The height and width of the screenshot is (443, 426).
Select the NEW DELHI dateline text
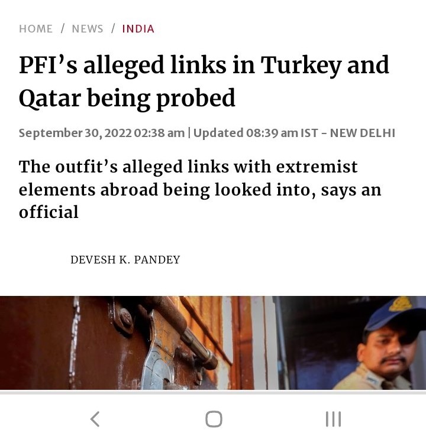pos(362,133)
